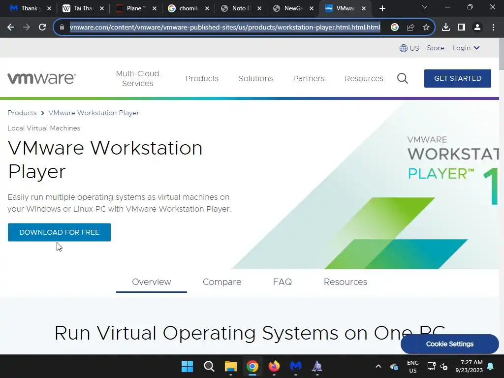The height and width of the screenshot is (378, 504).
Task: Switch to the NewGa browser tab
Action: (x=293, y=8)
